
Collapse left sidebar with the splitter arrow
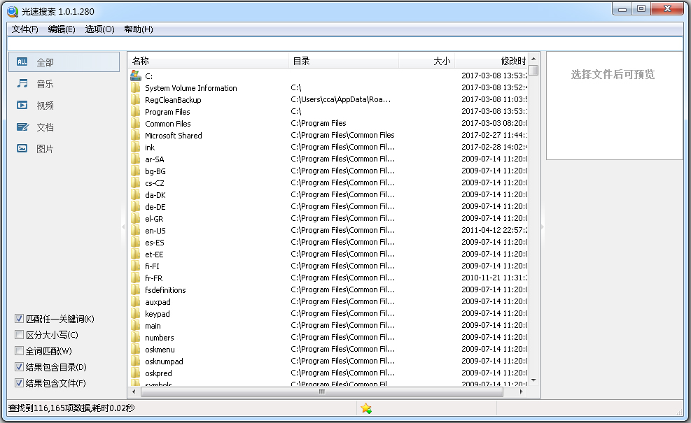[123, 227]
